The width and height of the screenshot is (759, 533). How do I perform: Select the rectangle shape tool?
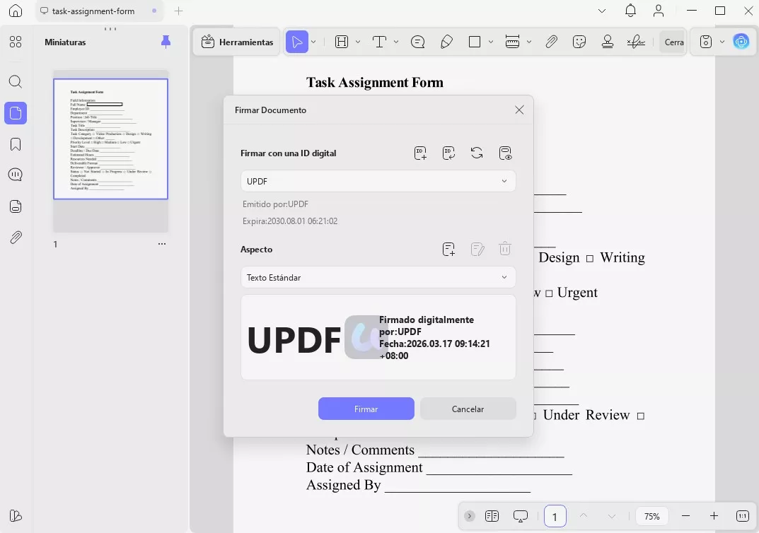tap(475, 42)
